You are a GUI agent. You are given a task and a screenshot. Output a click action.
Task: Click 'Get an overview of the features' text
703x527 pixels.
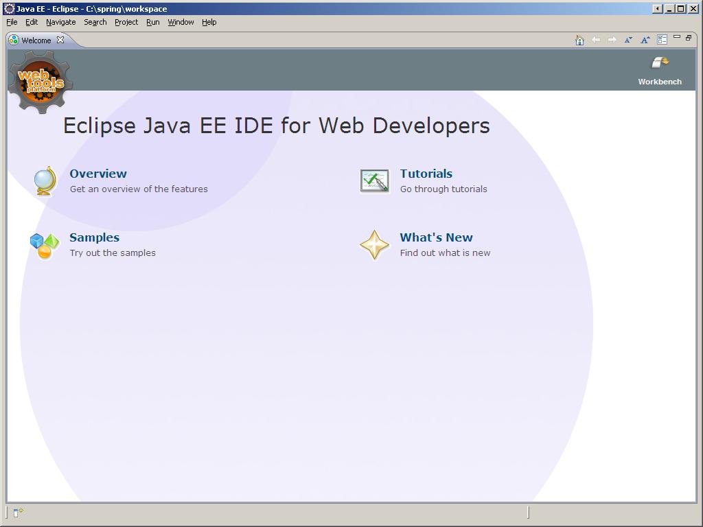point(139,189)
